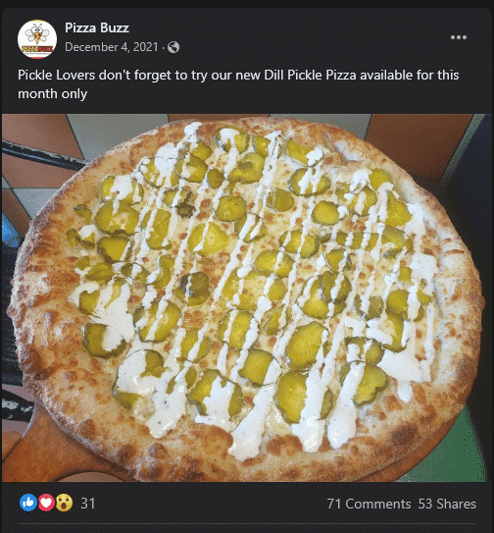
Task: Open the Pizza Buzz page name link
Action: [x=97, y=27]
